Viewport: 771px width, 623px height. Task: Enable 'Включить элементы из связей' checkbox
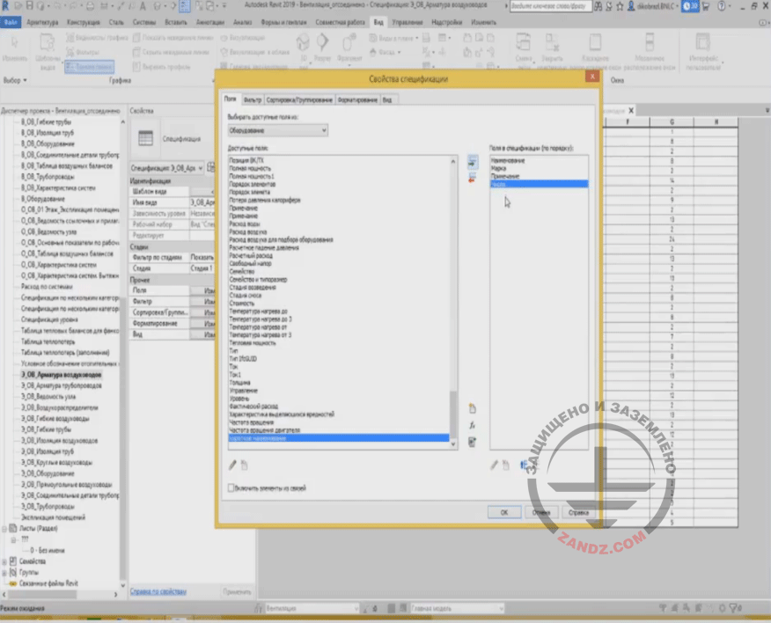232,487
